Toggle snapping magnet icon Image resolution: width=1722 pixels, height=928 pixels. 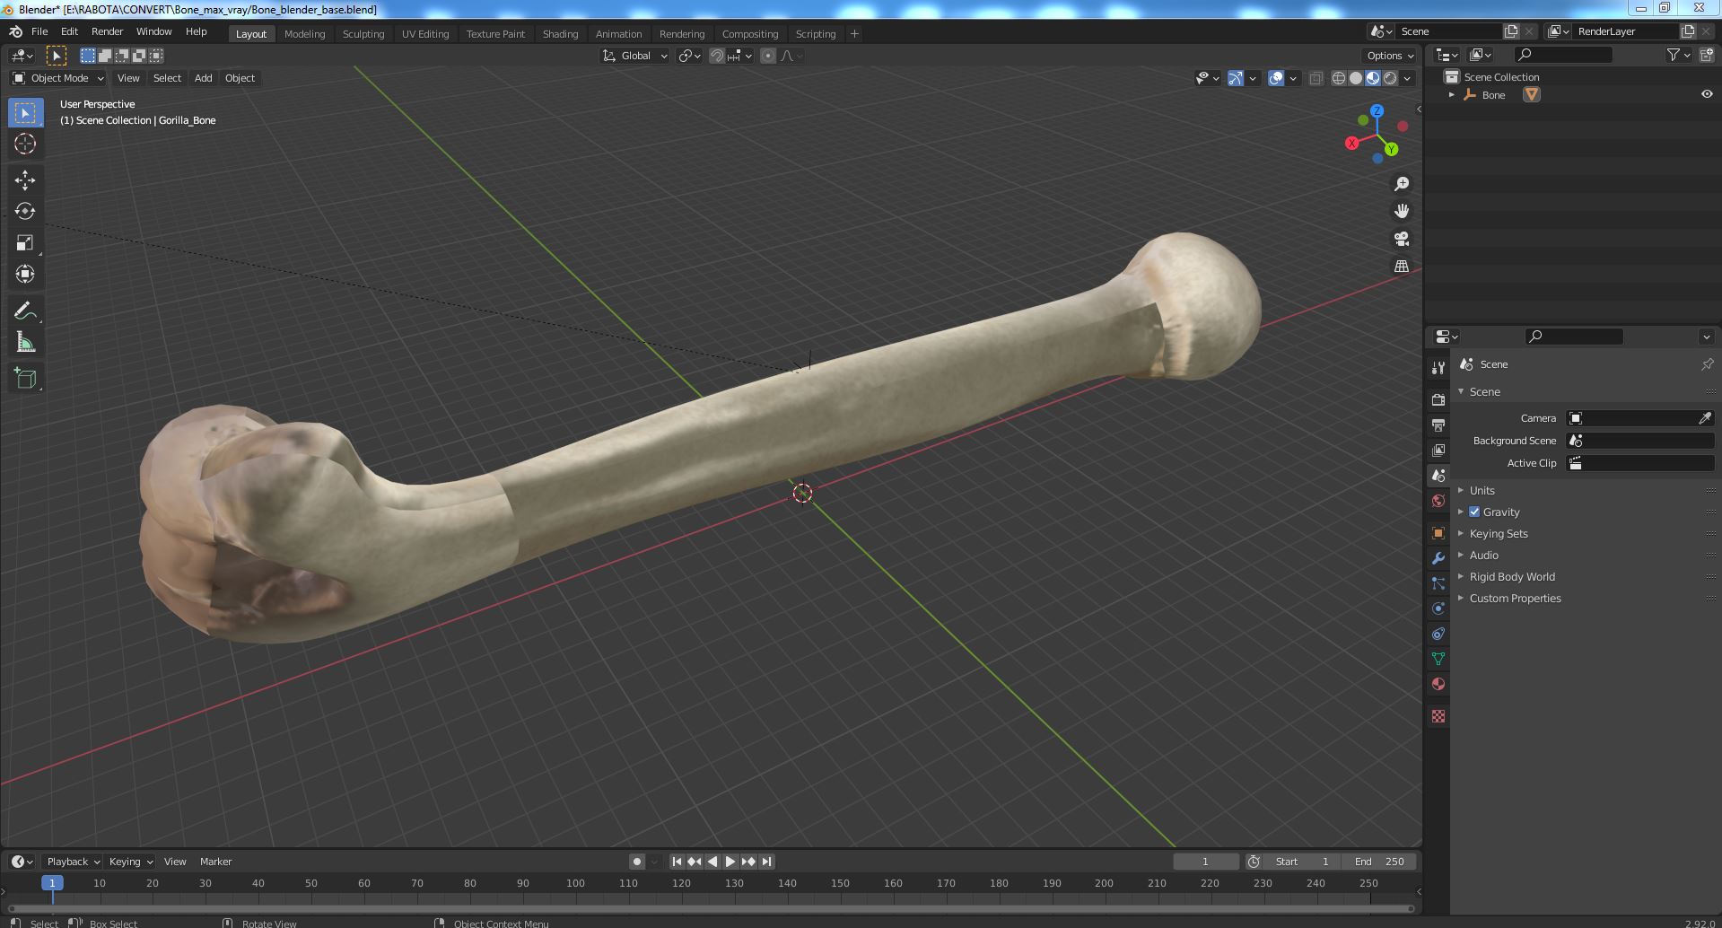[x=717, y=56]
